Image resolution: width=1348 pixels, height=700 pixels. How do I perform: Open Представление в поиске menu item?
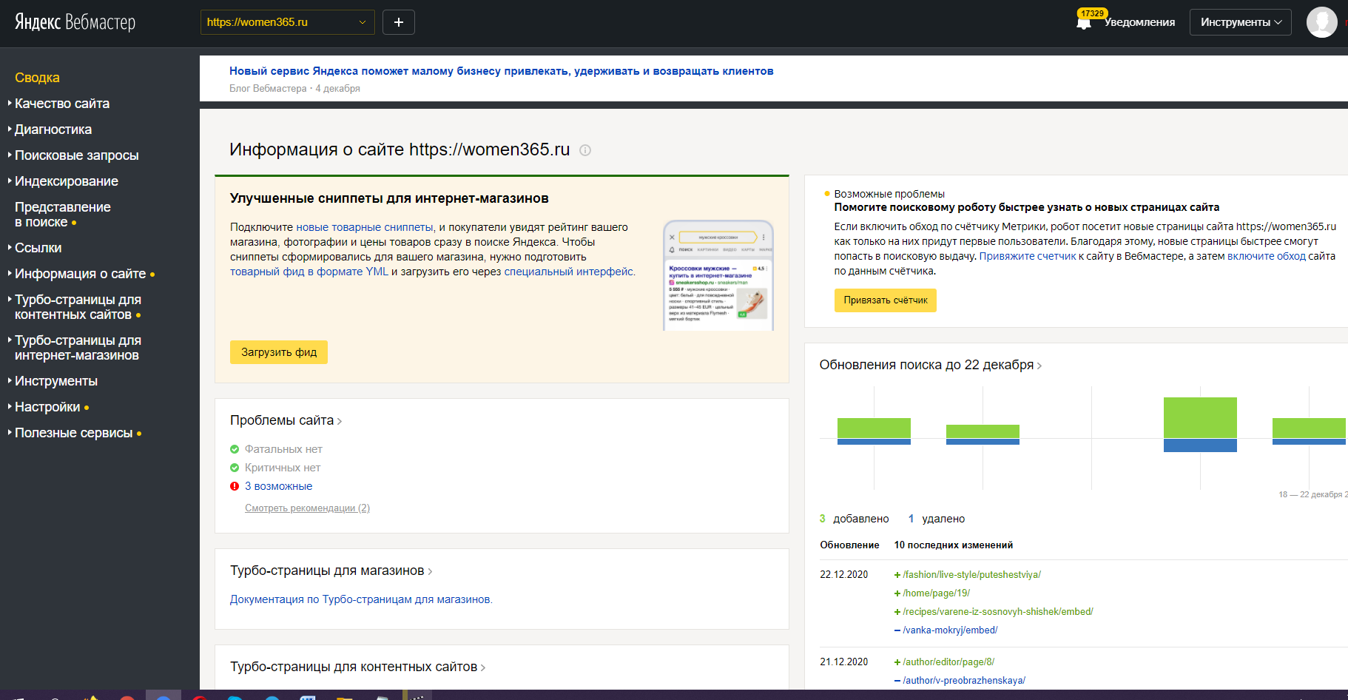coord(63,215)
